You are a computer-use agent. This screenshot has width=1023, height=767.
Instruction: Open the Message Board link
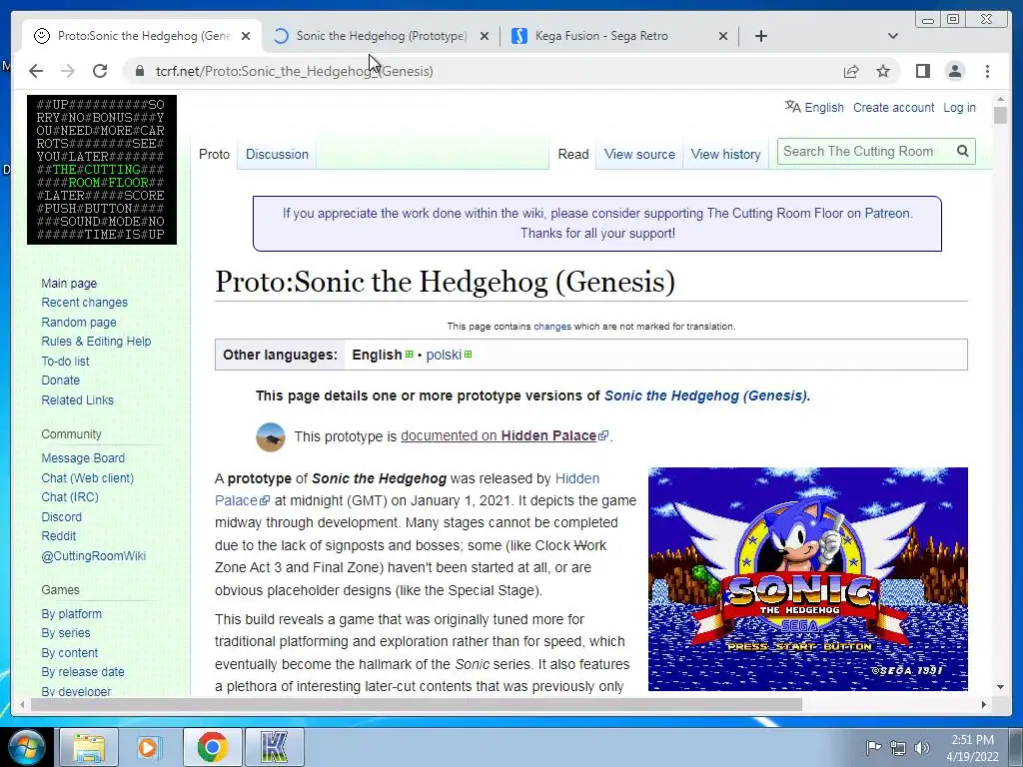[x=83, y=457]
